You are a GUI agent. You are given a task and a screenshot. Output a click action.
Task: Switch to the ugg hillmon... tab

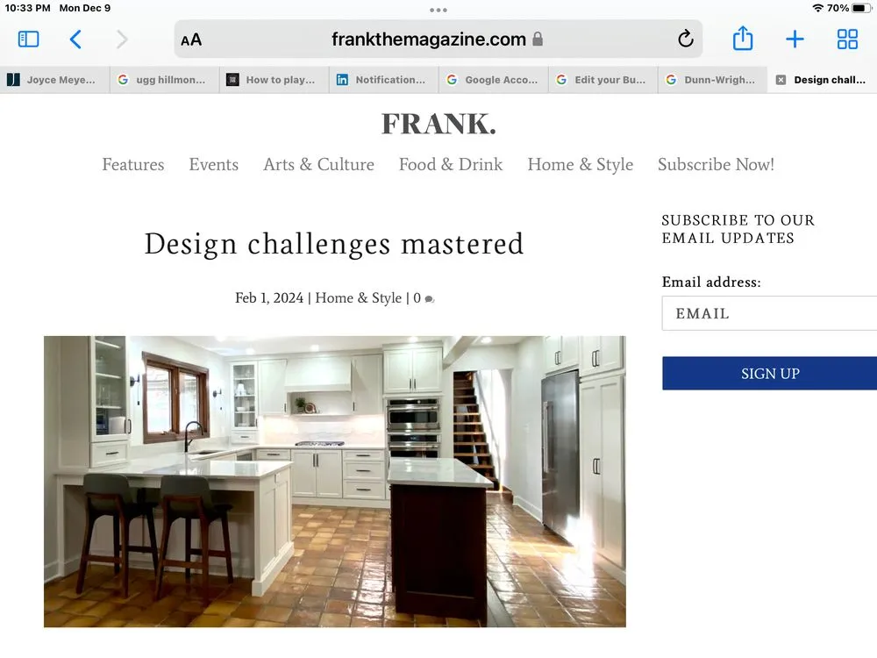pos(164,80)
